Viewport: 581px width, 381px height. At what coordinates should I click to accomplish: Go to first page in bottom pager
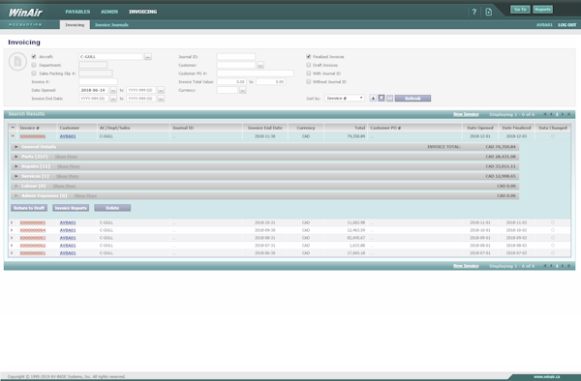[x=544, y=266]
